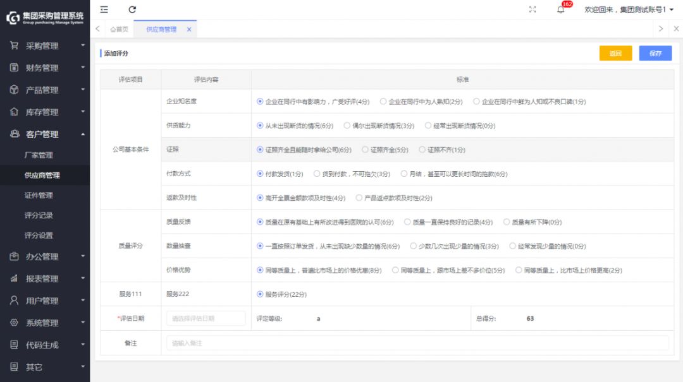The height and width of the screenshot is (382, 683).
Task: Select 服务评分(22分) radio
Action: [282, 294]
